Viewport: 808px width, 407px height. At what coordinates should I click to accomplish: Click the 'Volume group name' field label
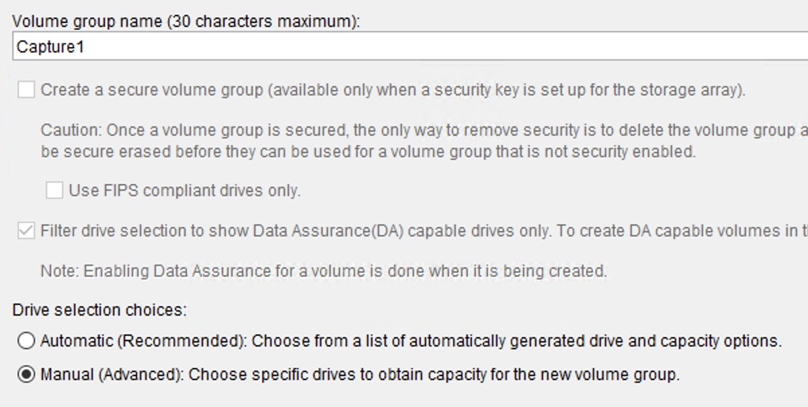tap(87, 21)
